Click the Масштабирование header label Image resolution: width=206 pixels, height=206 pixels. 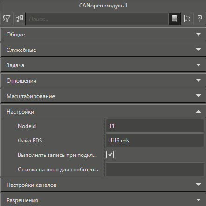(x=31, y=96)
